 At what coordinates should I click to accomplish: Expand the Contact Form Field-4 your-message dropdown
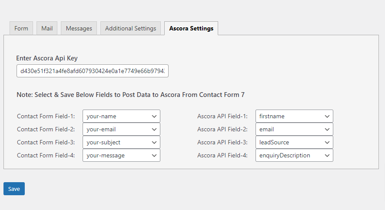(121, 155)
